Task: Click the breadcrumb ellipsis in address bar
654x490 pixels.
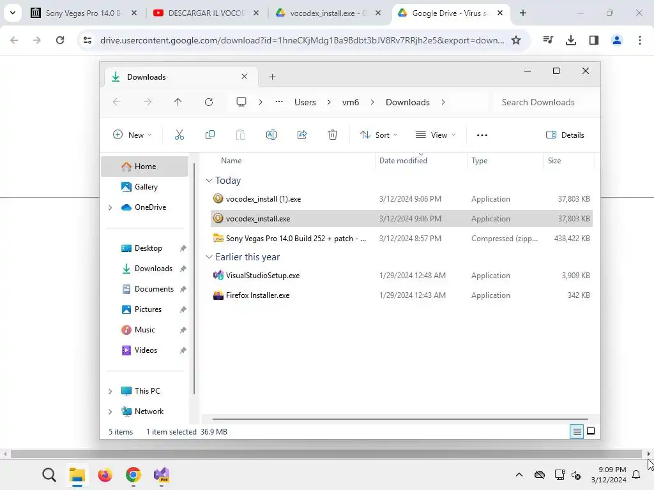Action: coord(279,101)
